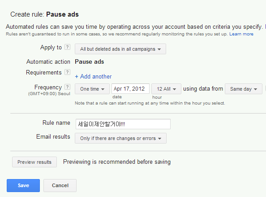The height and width of the screenshot is (197, 266).
Task: Open the 12 AM hour dropdown
Action: tap(166, 89)
